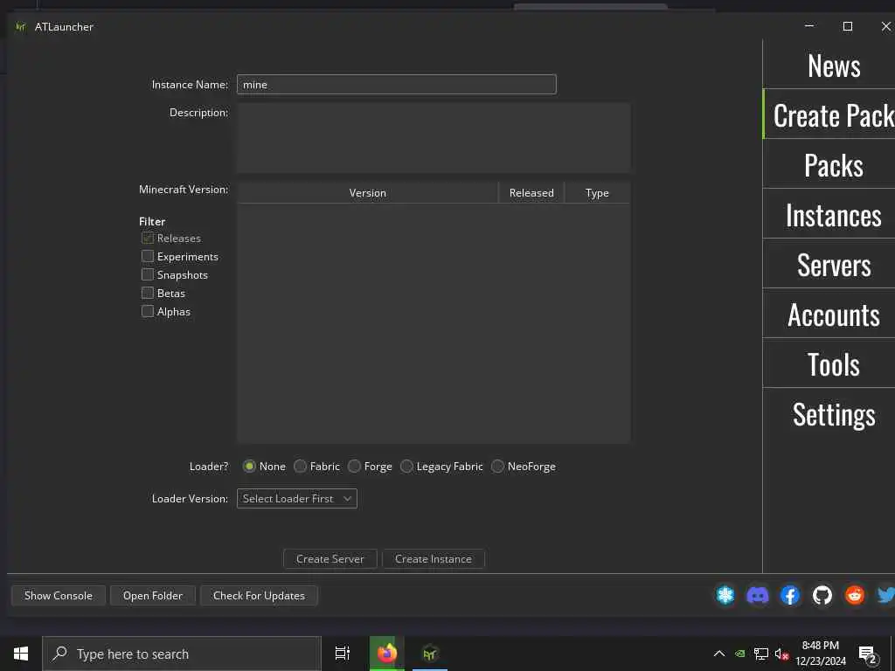Select the None loader option
This screenshot has height=671, width=895.
click(x=249, y=467)
